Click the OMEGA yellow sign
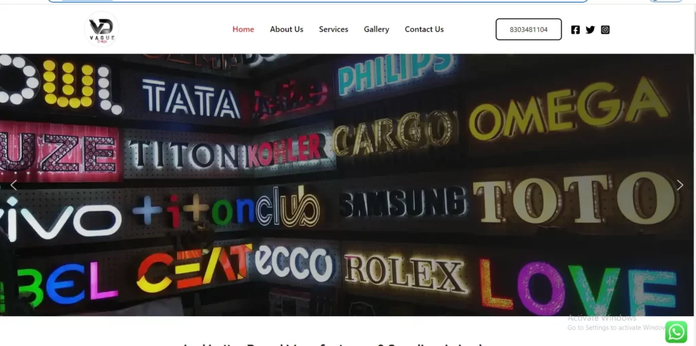 [568, 110]
